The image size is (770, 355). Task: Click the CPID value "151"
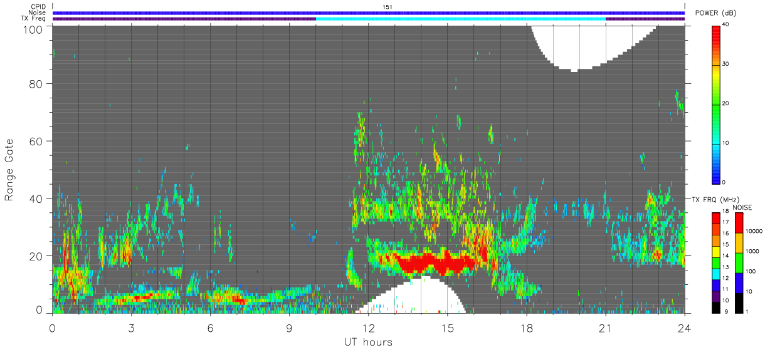coord(388,7)
